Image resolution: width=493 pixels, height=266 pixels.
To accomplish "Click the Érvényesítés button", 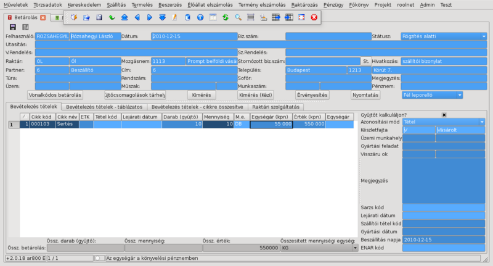I will [x=312, y=95].
